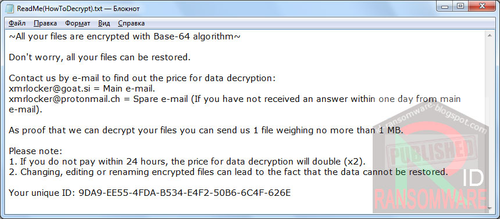The width and height of the screenshot is (500, 219).
Task: Place cursor in the xmrlocker@protonmail.ch address
Action: pyautogui.click(x=65, y=99)
